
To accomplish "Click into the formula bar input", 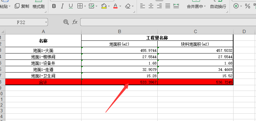I will pos(168,22).
